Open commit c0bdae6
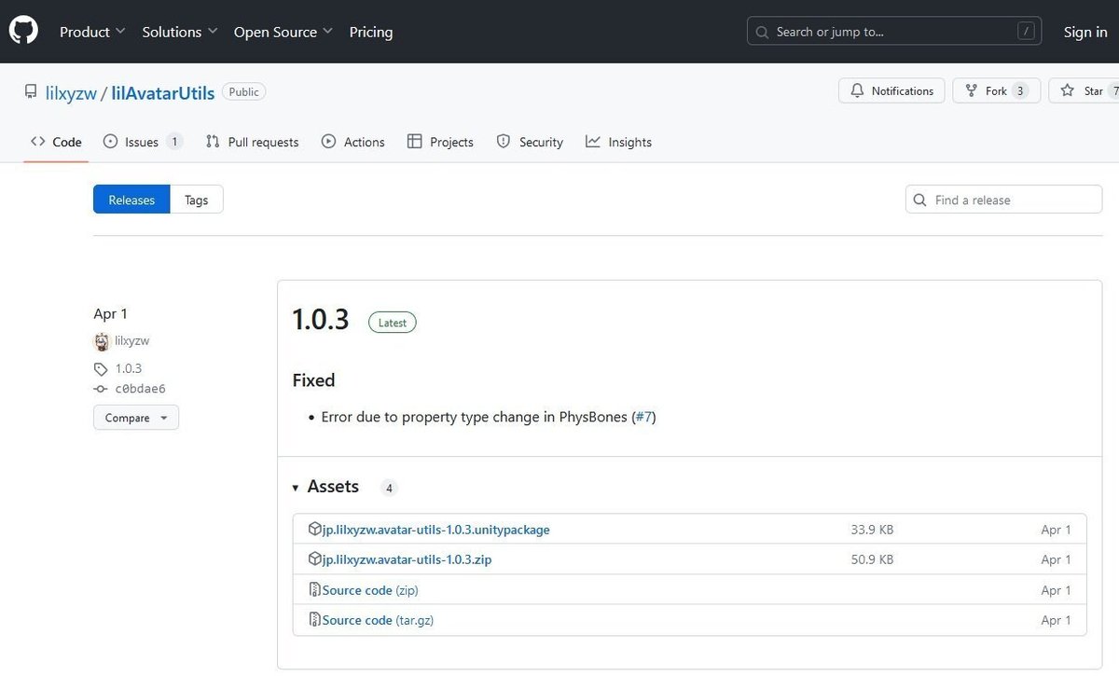The width and height of the screenshot is (1119, 676). point(141,389)
